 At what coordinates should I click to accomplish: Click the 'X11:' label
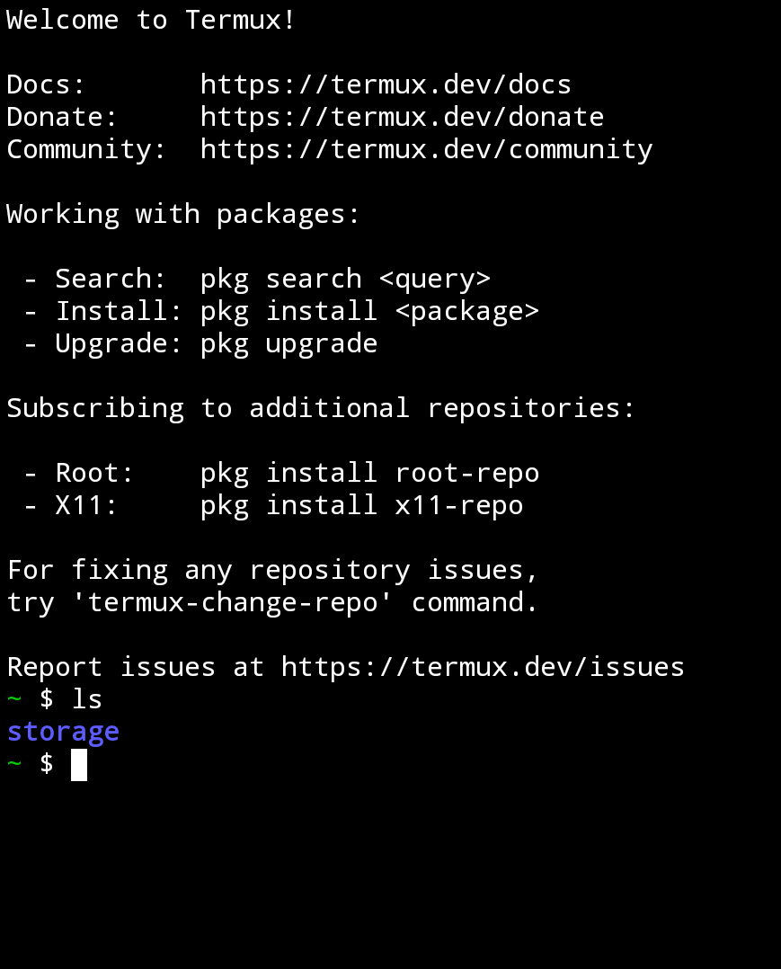click(86, 505)
